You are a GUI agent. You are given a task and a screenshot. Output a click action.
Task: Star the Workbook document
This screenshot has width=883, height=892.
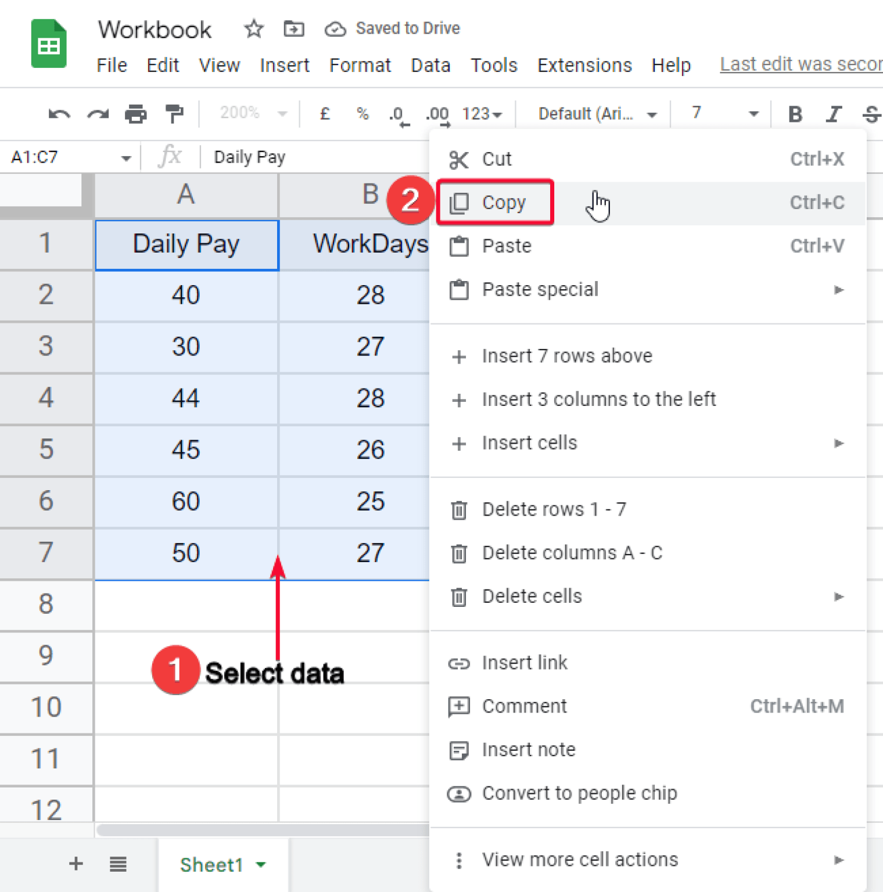253,28
